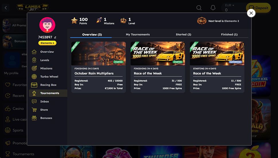Open the Levels medal icon in sidebar

tap(34, 60)
